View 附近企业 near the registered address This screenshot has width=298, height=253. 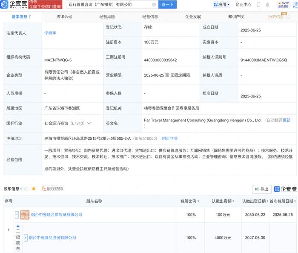click(x=169, y=138)
